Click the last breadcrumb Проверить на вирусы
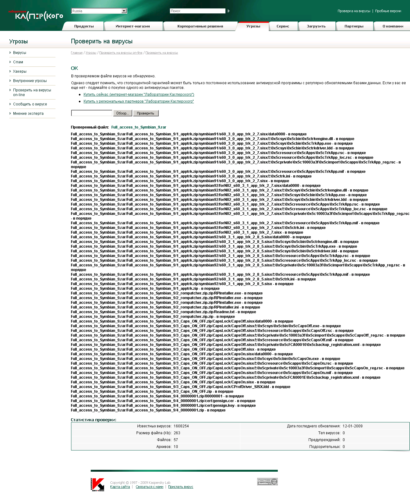The height and width of the screenshot is (501, 410). 162,53
